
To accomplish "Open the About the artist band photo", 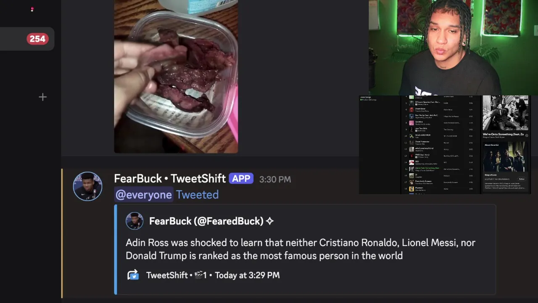I will click(x=504, y=157).
